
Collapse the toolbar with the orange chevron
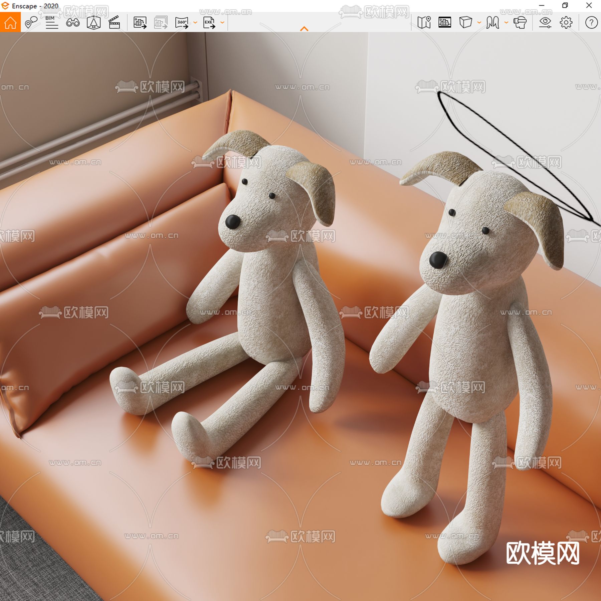pos(304,28)
